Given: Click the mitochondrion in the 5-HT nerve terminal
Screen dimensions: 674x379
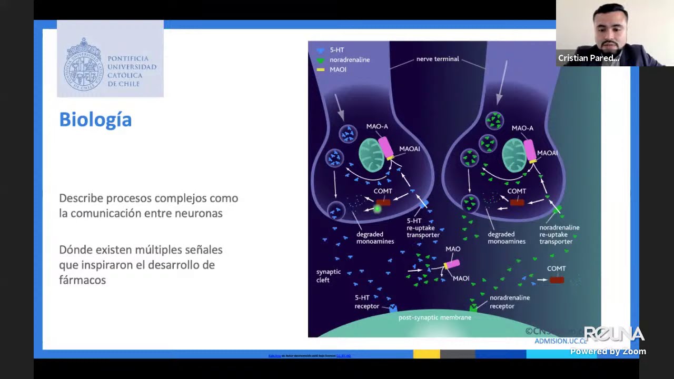Looking at the screenshot, I should [x=371, y=155].
